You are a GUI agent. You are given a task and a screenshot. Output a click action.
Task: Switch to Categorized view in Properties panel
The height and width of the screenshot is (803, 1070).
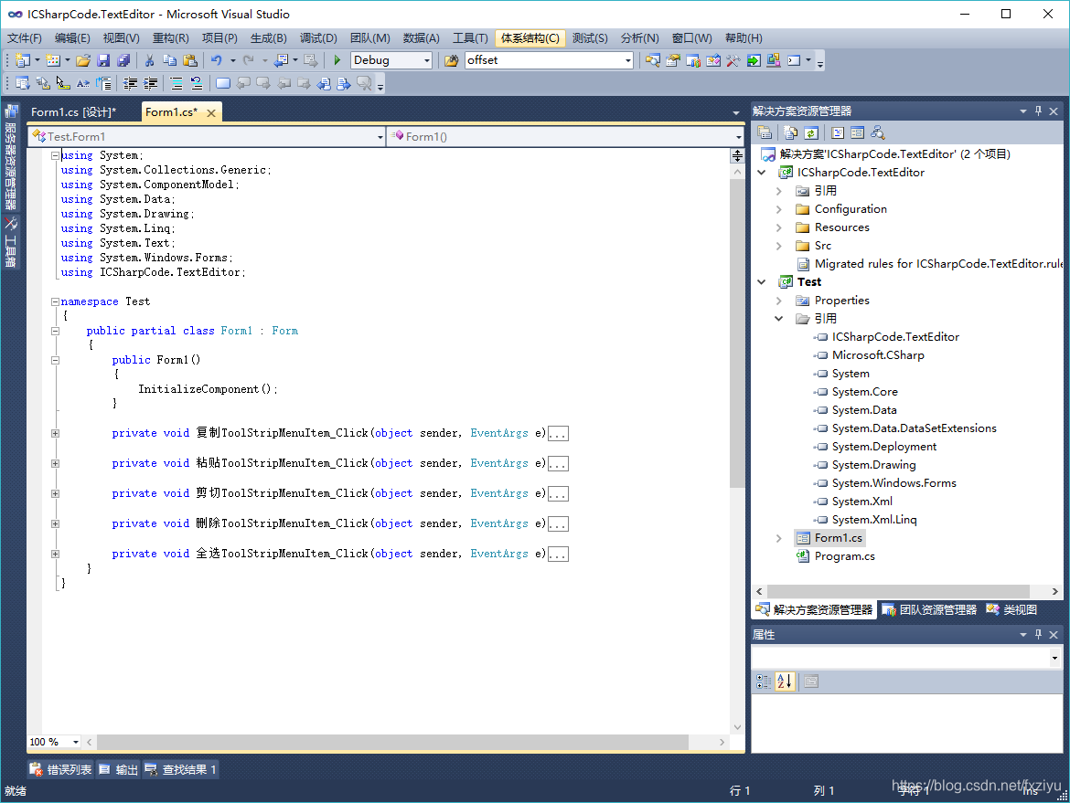click(764, 681)
